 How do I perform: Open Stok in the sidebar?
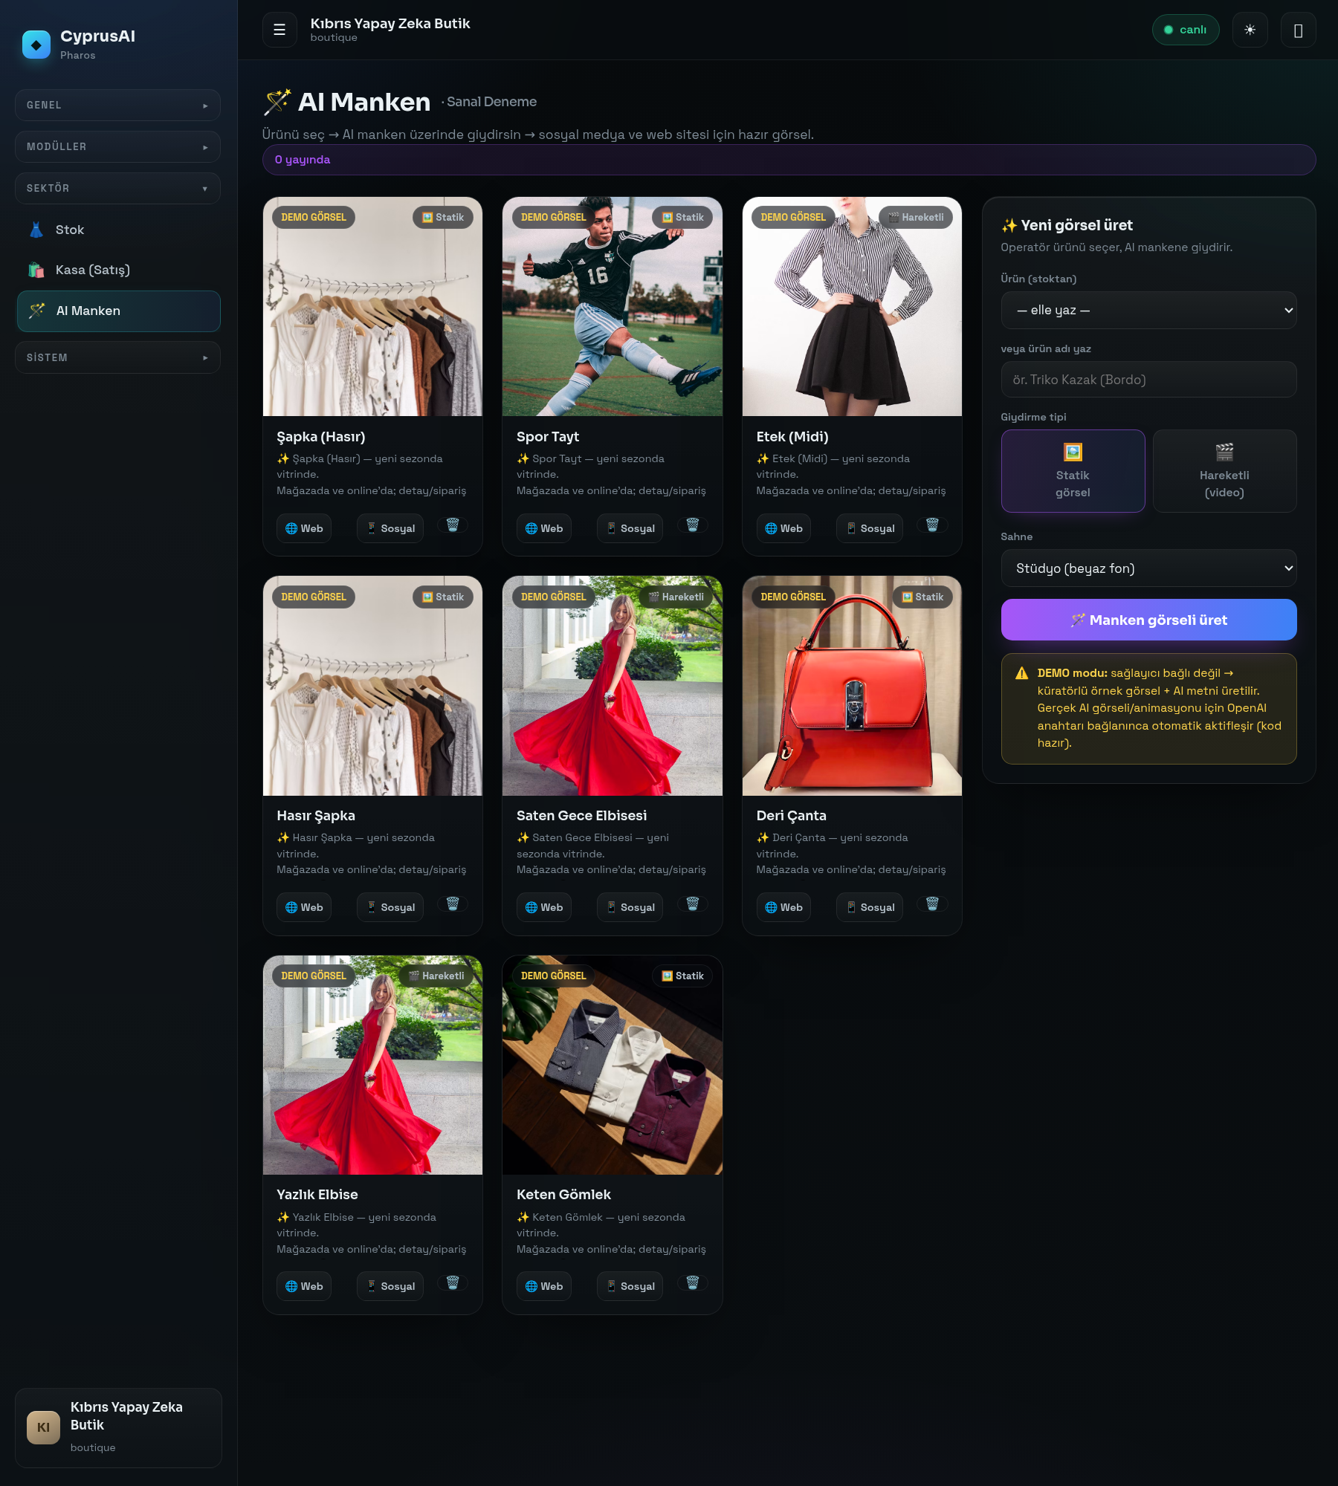point(119,230)
